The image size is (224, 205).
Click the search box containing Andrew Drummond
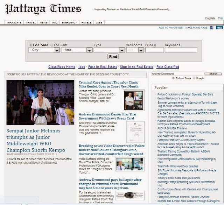178,74
